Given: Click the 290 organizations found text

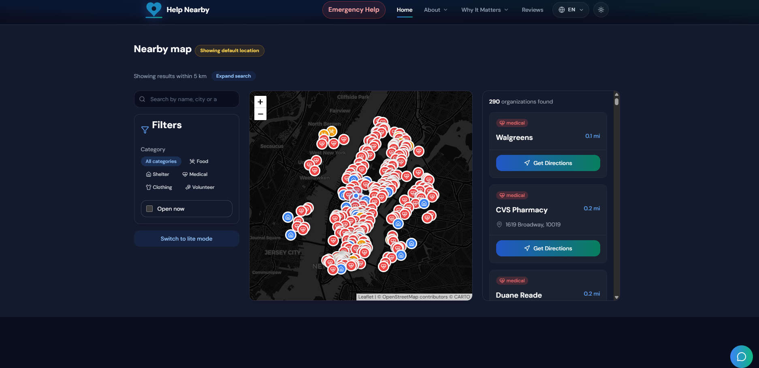Looking at the screenshot, I should (x=521, y=102).
